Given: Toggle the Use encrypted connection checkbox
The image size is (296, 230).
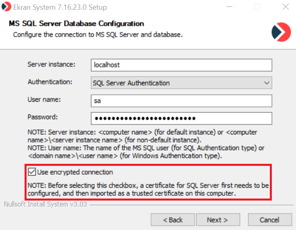Looking at the screenshot, I should (32, 172).
